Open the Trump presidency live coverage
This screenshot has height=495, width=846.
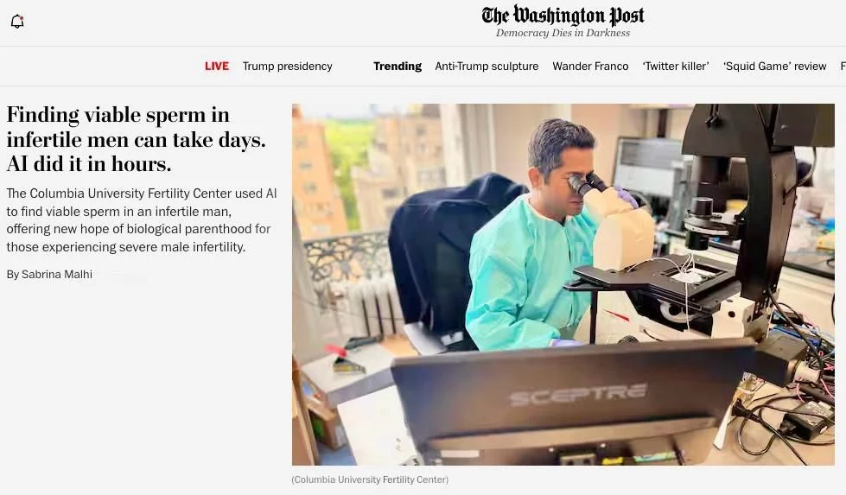(x=287, y=67)
